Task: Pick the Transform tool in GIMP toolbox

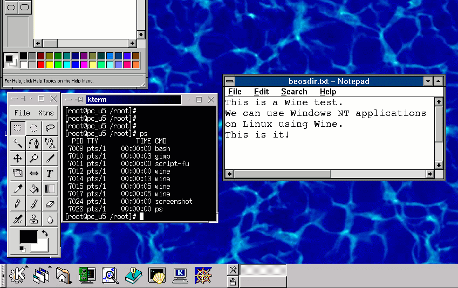Action: click(x=18, y=174)
